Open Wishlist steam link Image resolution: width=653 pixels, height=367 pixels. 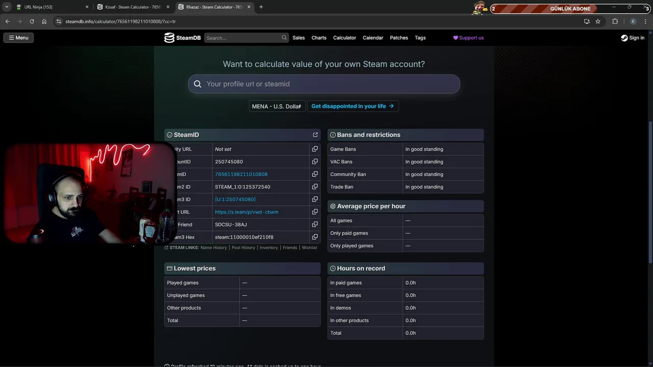pos(309,248)
